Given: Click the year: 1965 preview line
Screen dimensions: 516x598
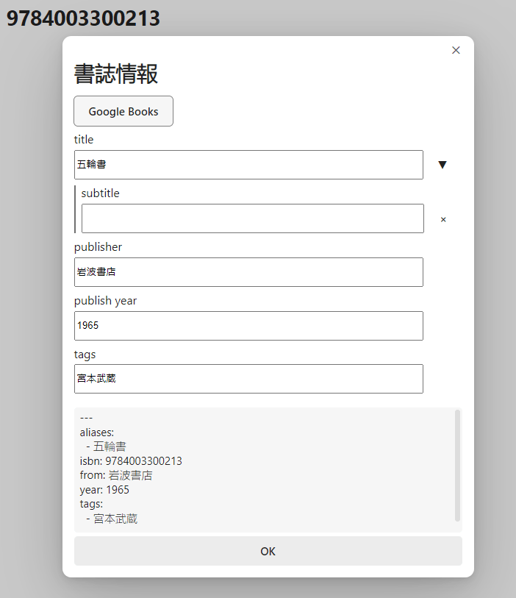Looking at the screenshot, I should [104, 490].
